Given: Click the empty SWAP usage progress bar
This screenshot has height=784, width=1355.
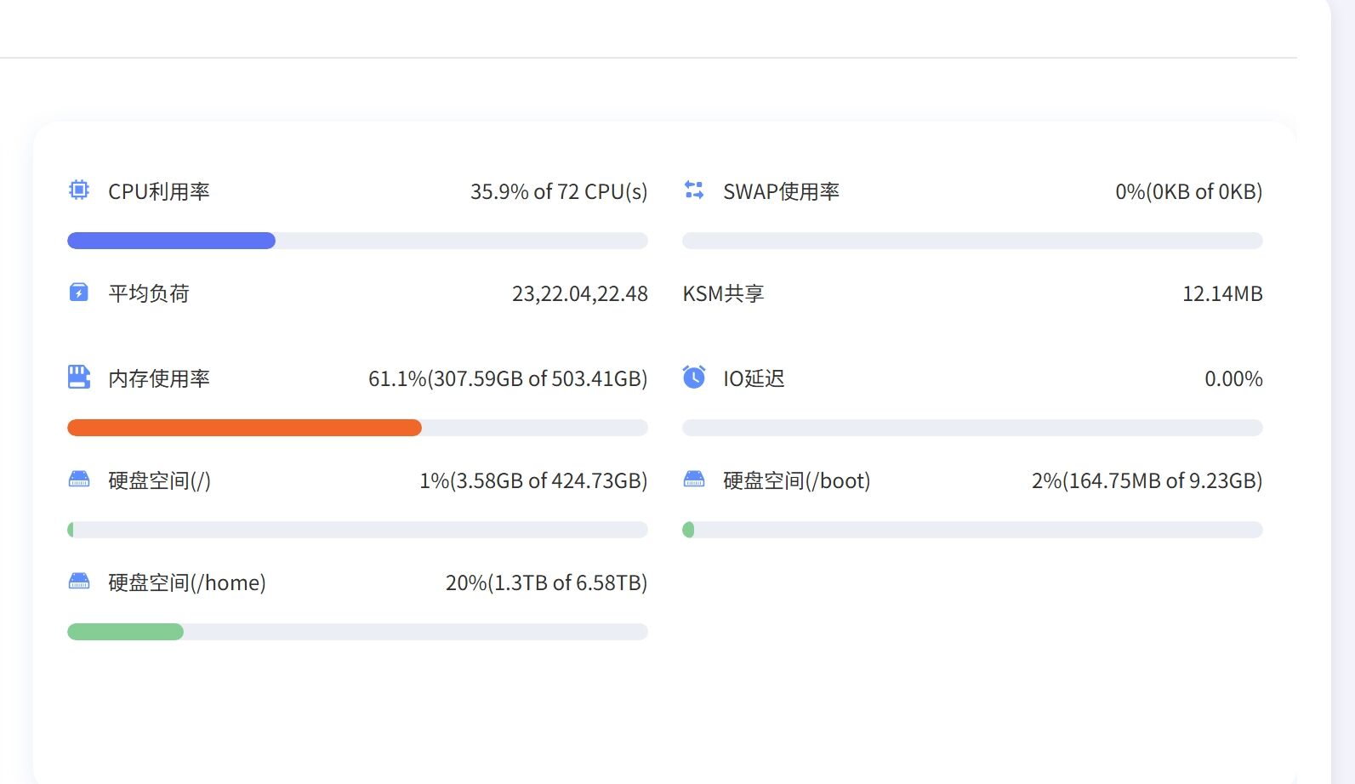Looking at the screenshot, I should [972, 241].
